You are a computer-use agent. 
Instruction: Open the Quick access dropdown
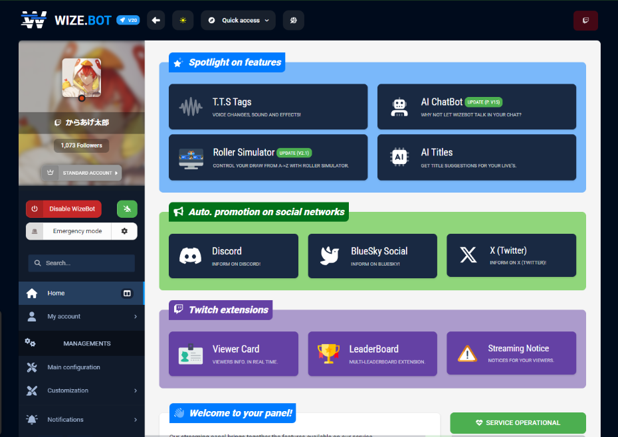238,20
